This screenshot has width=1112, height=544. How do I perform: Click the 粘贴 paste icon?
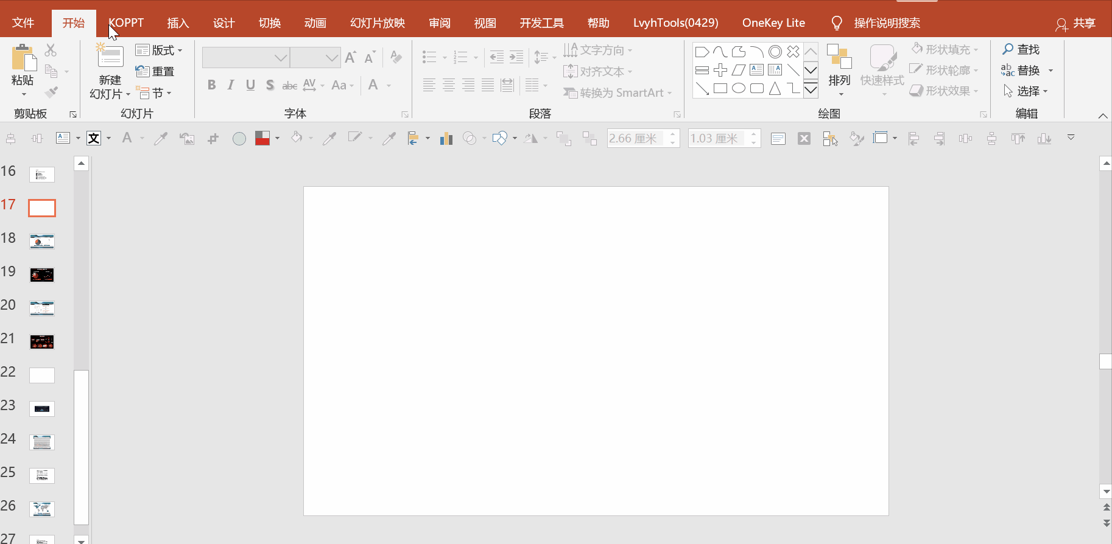[23, 58]
